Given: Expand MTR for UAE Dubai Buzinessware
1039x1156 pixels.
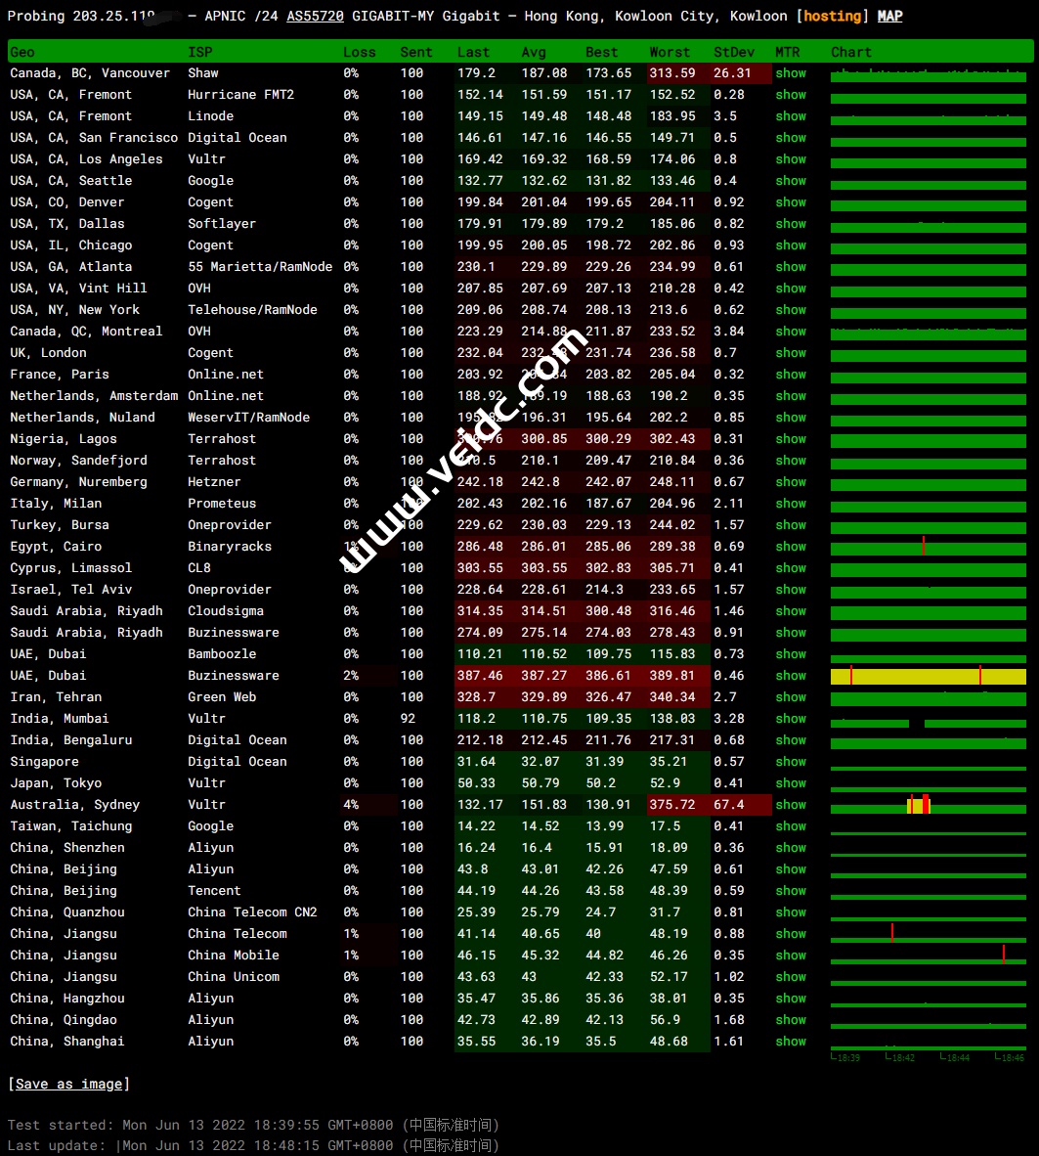Looking at the screenshot, I should click(791, 676).
